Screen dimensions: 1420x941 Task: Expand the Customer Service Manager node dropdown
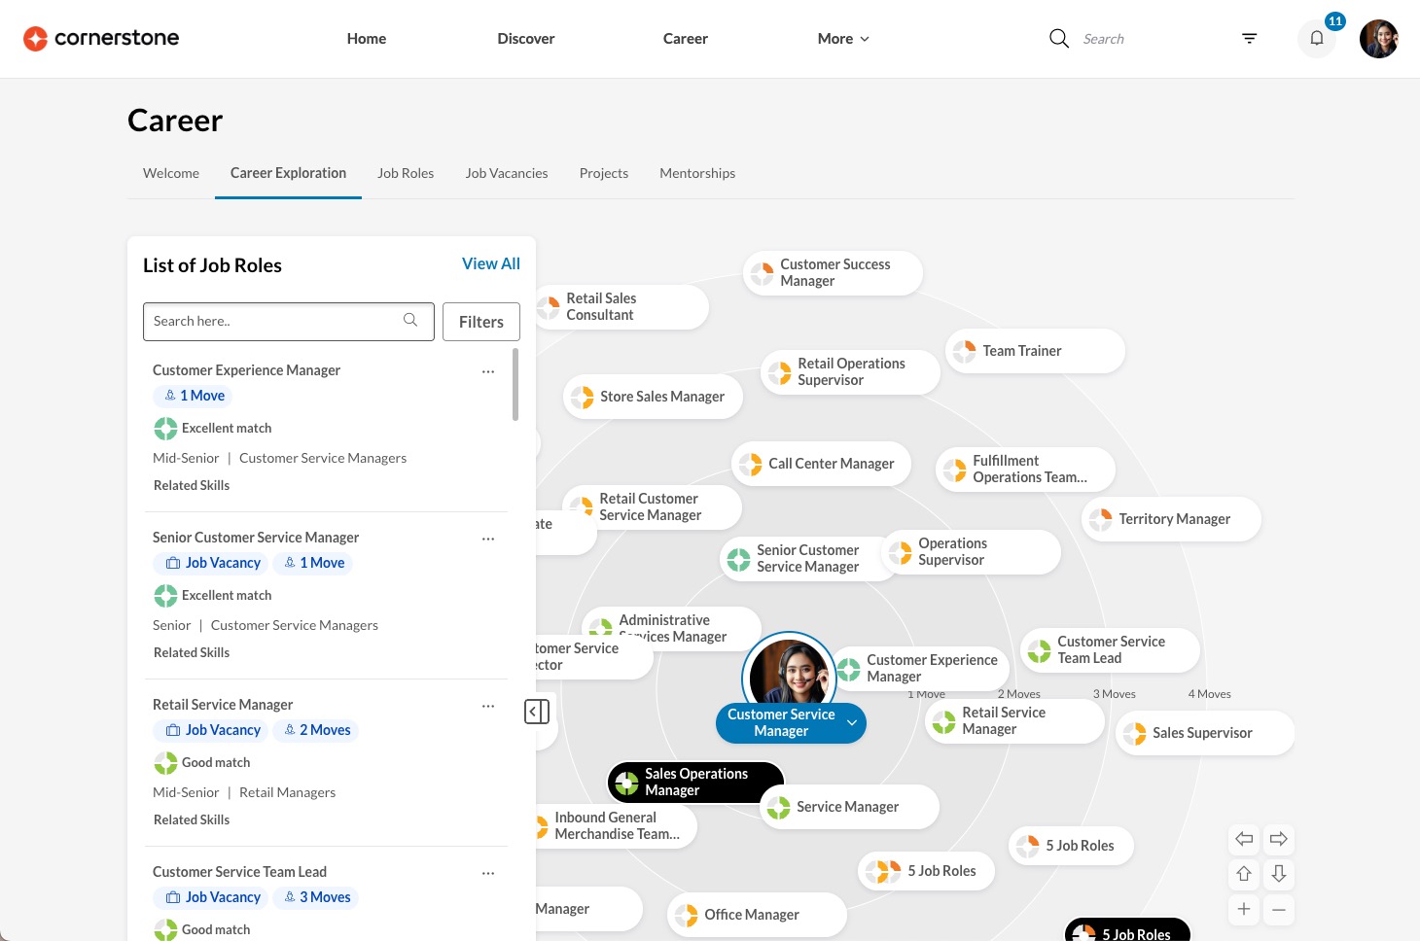point(852,722)
